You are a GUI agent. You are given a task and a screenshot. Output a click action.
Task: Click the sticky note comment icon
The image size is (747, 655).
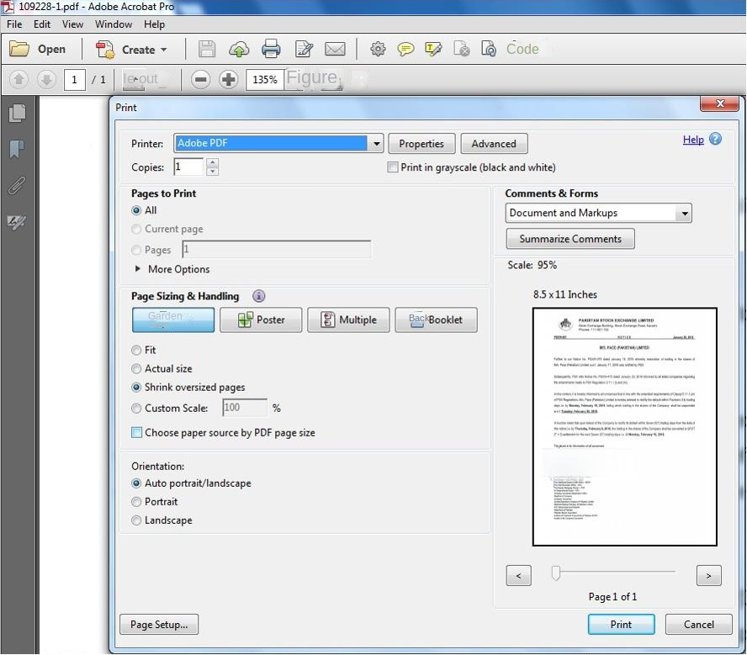point(405,49)
